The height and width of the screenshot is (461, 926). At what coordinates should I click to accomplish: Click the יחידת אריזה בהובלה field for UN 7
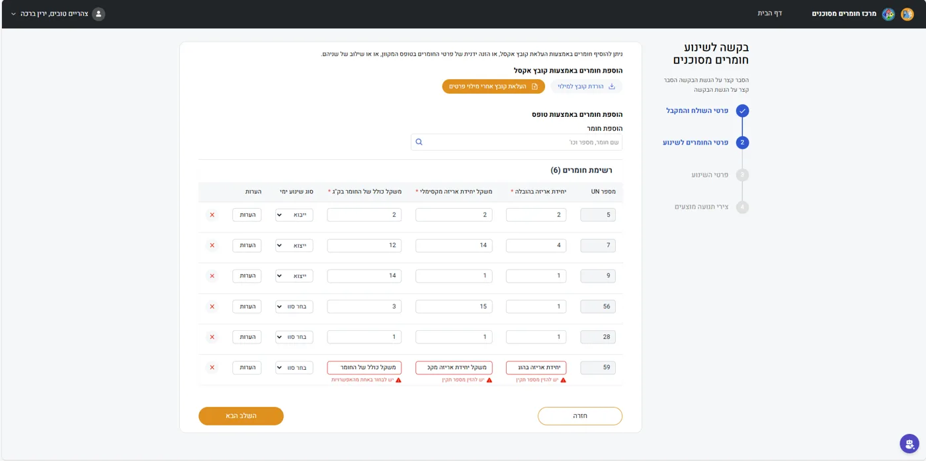[x=536, y=246]
